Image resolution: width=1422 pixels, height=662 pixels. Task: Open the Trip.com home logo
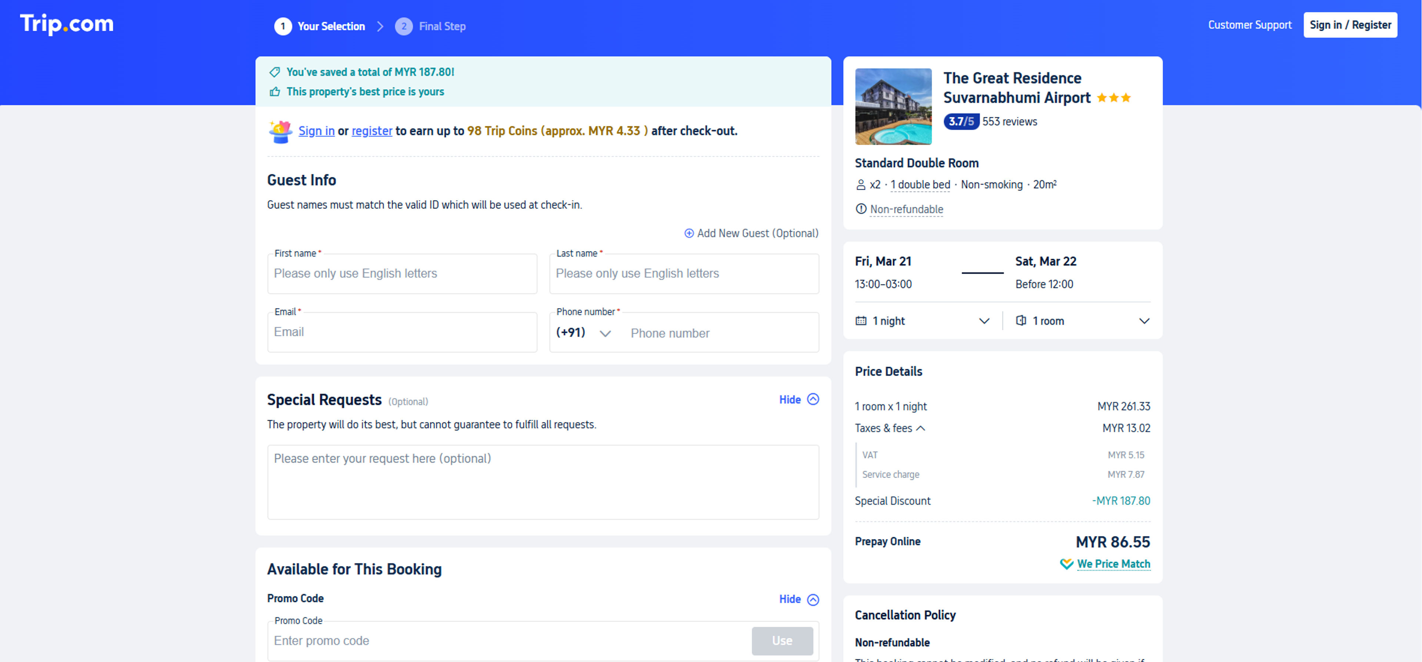point(67,24)
